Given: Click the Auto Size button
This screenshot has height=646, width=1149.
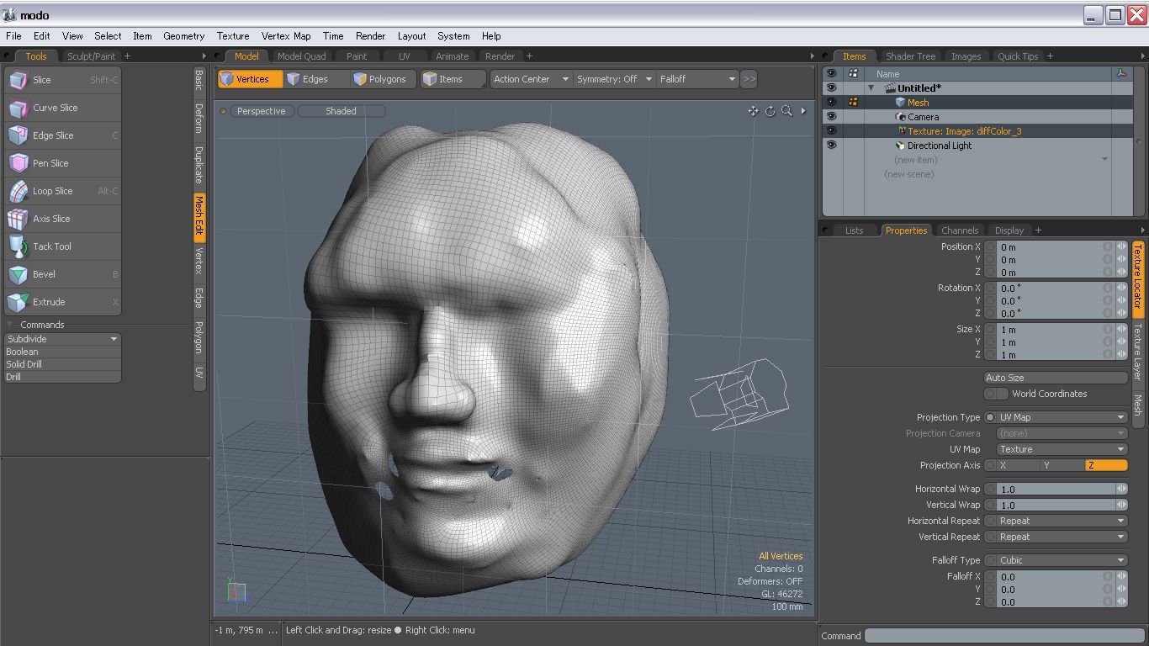Looking at the screenshot, I should (x=1056, y=377).
